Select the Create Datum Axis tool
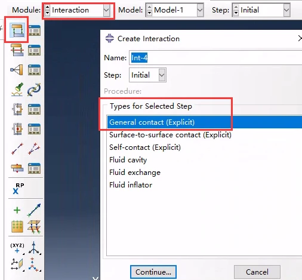Viewport: 302px width, 280px height. tap(34, 248)
